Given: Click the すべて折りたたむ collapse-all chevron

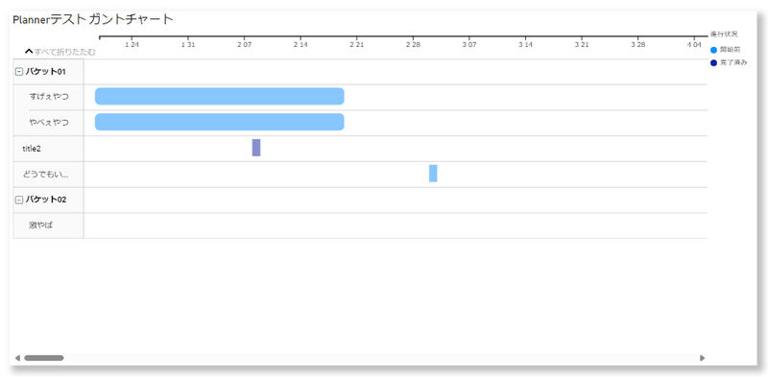Looking at the screenshot, I should pyautogui.click(x=29, y=52).
